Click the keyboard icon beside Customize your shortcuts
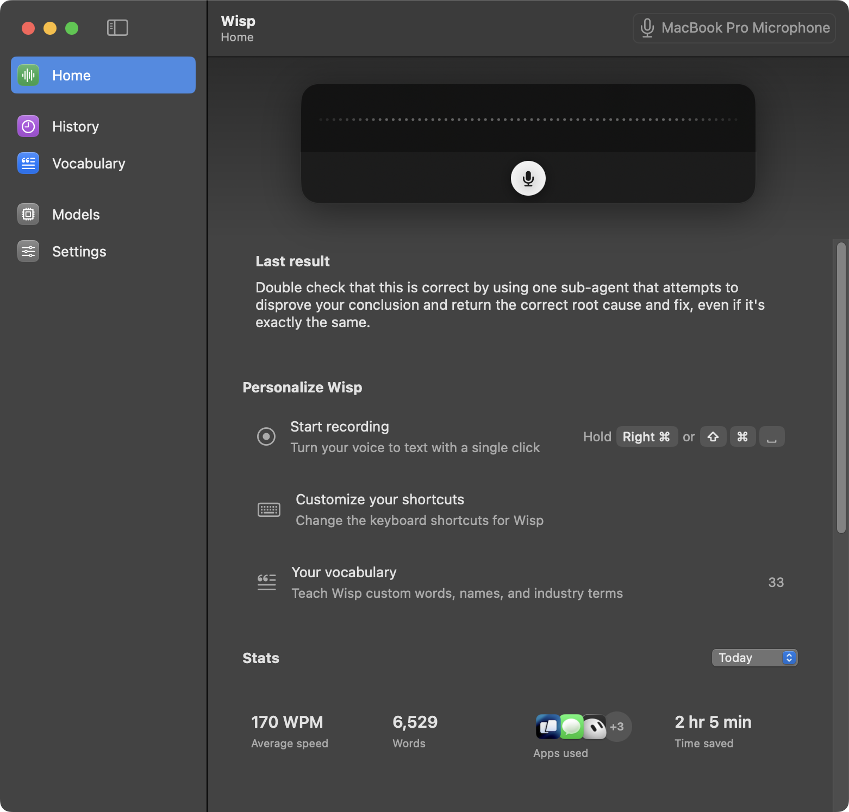Image resolution: width=849 pixels, height=812 pixels. (269, 509)
